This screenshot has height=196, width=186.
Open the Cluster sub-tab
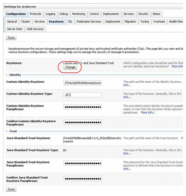26,22
